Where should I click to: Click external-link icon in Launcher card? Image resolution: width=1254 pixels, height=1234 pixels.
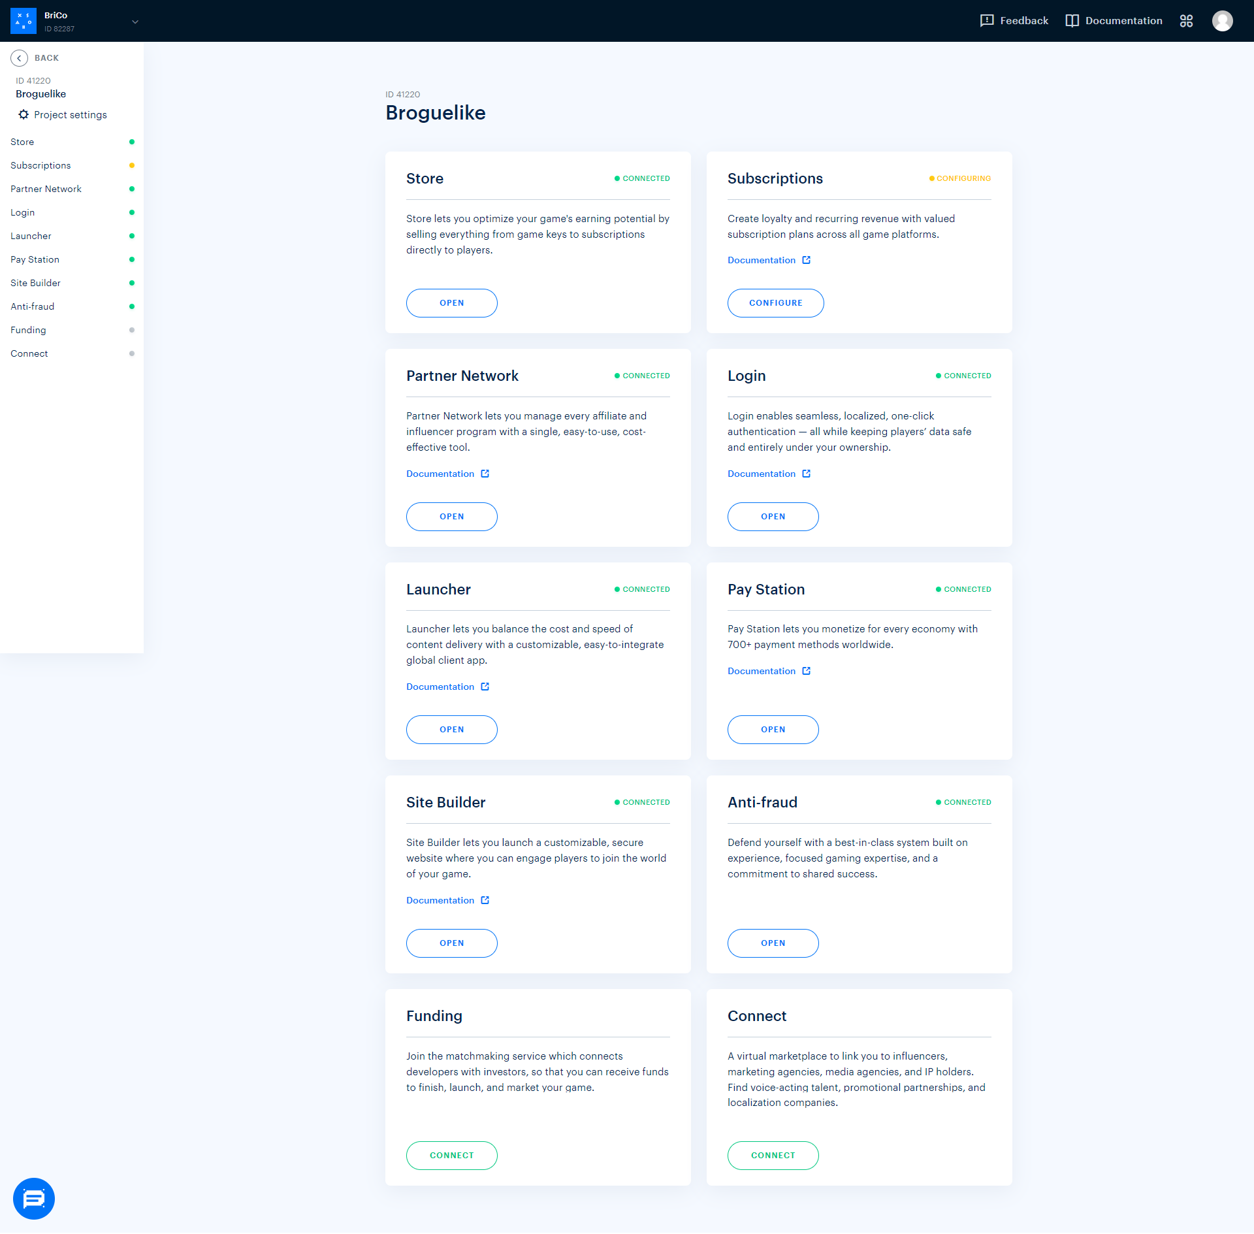(485, 687)
